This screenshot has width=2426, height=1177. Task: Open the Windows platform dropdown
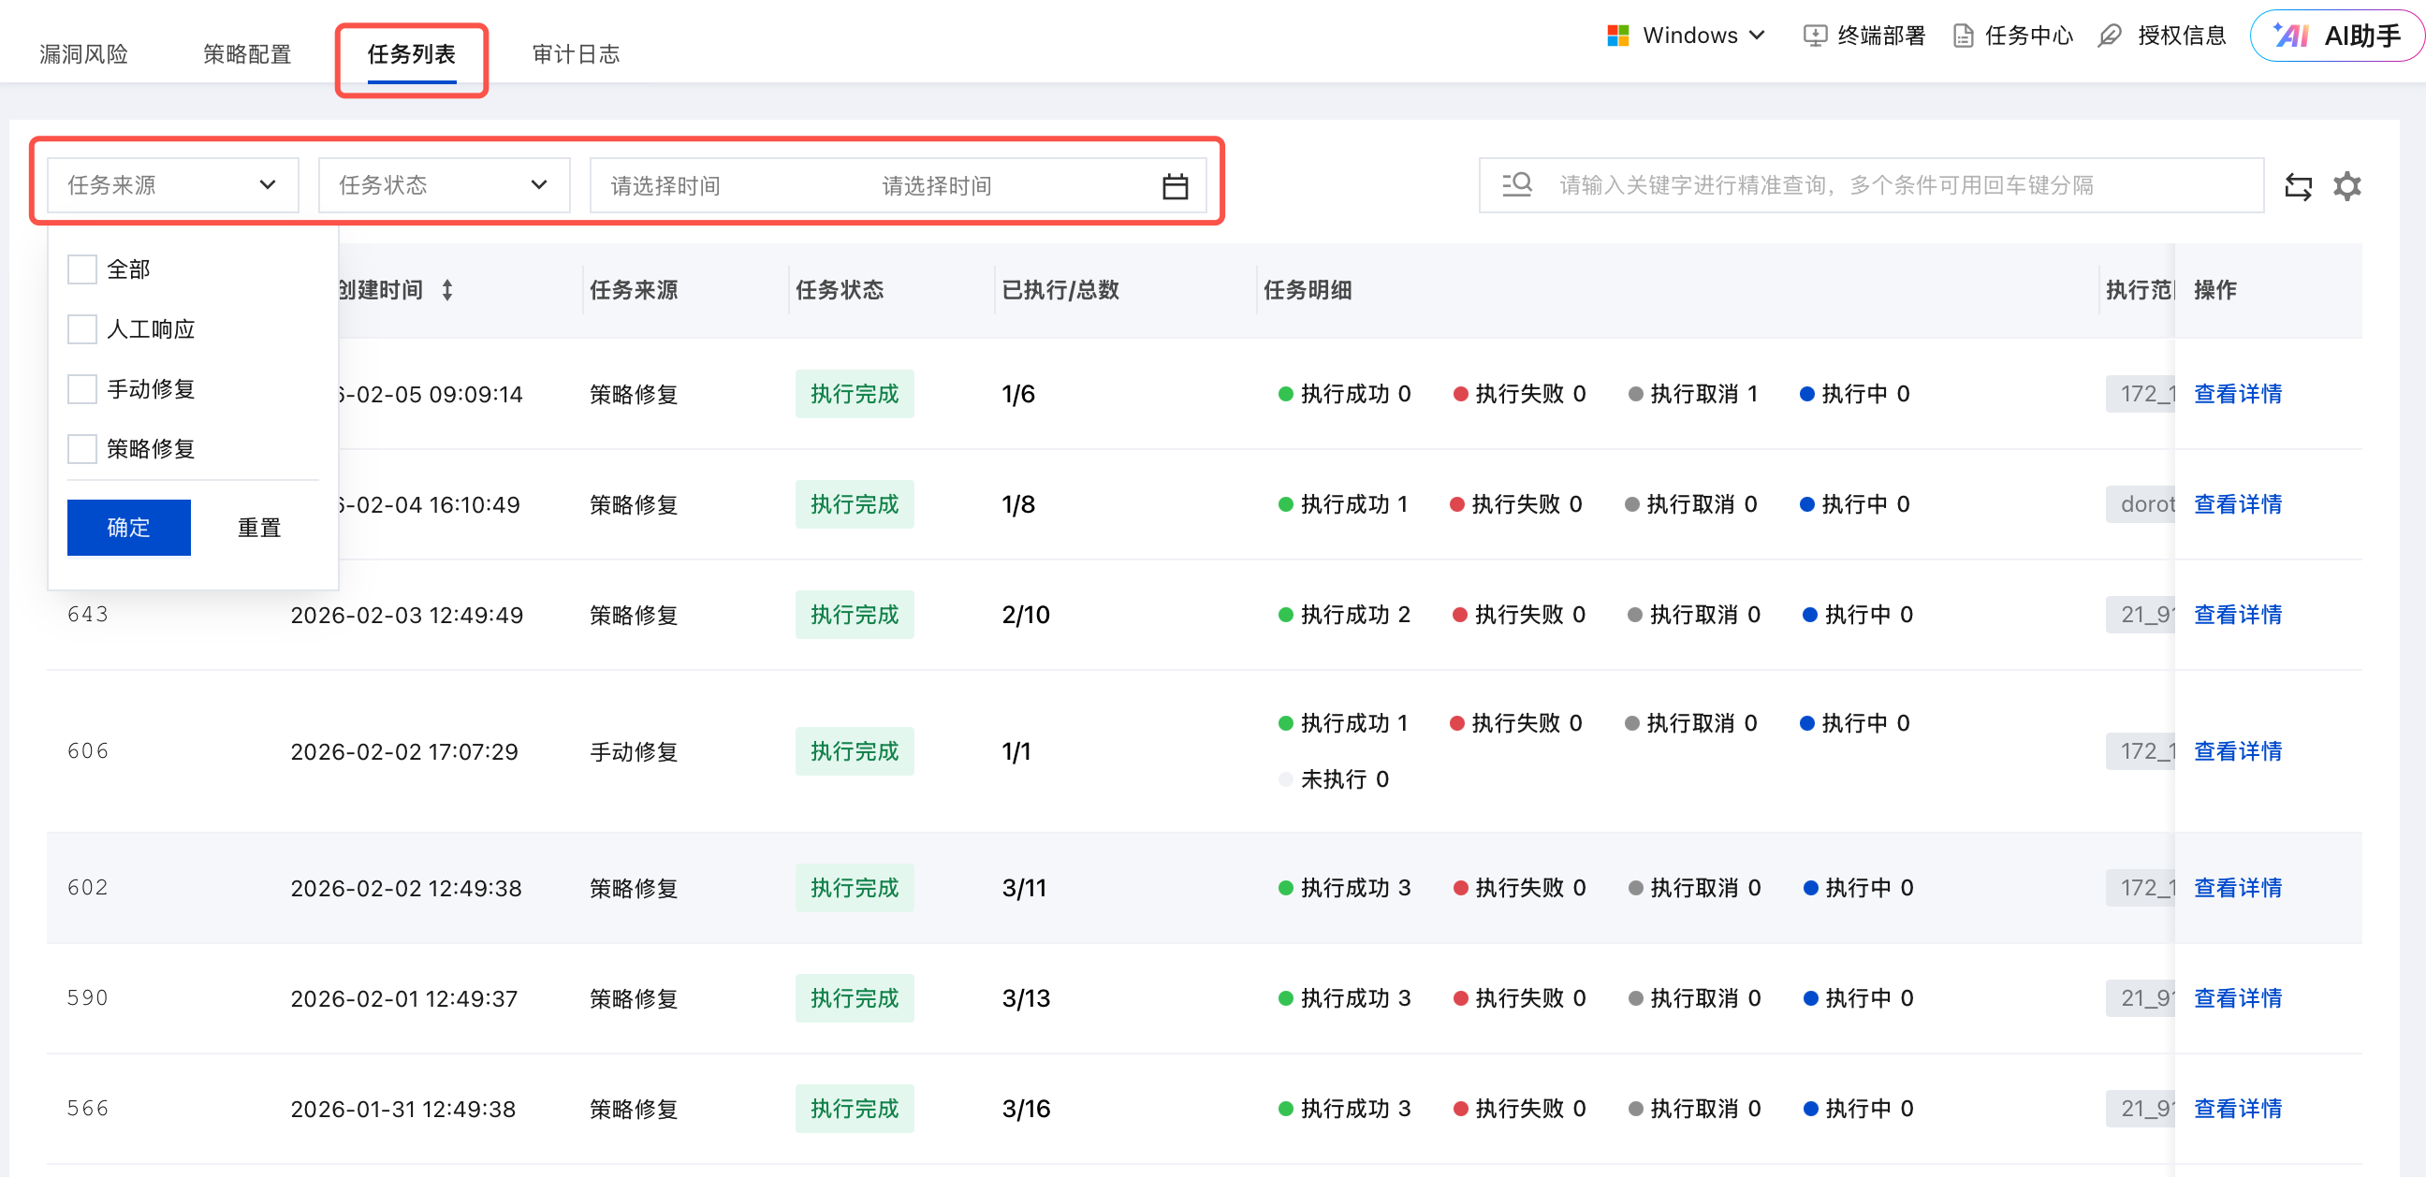pos(1685,36)
